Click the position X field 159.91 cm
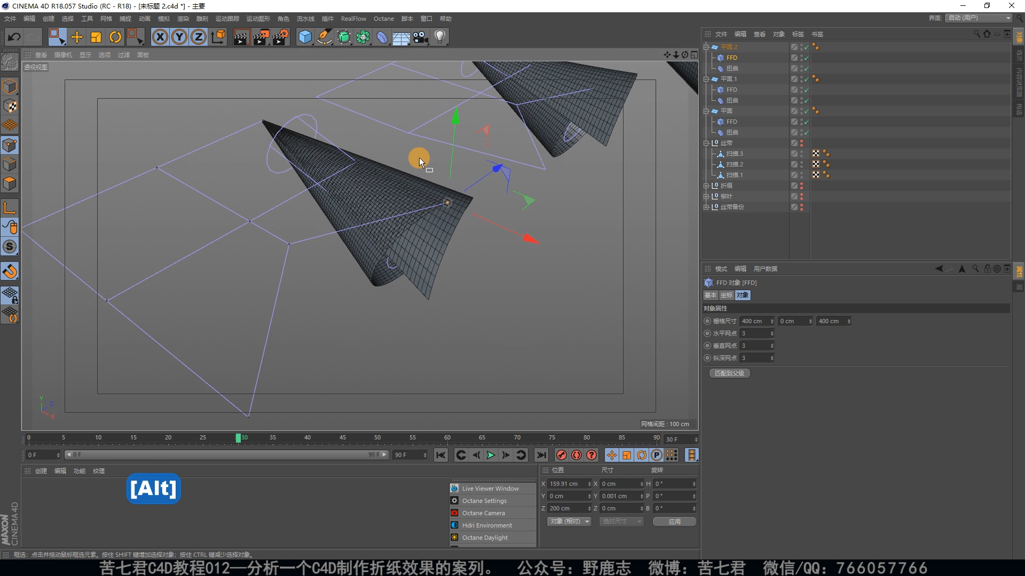The height and width of the screenshot is (576, 1025). click(569, 484)
